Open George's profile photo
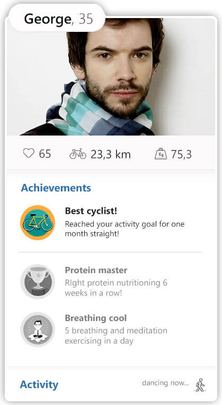222x405 pixels. tap(111, 77)
